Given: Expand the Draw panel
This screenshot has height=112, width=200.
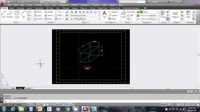Looking at the screenshot, I should click(17, 22).
